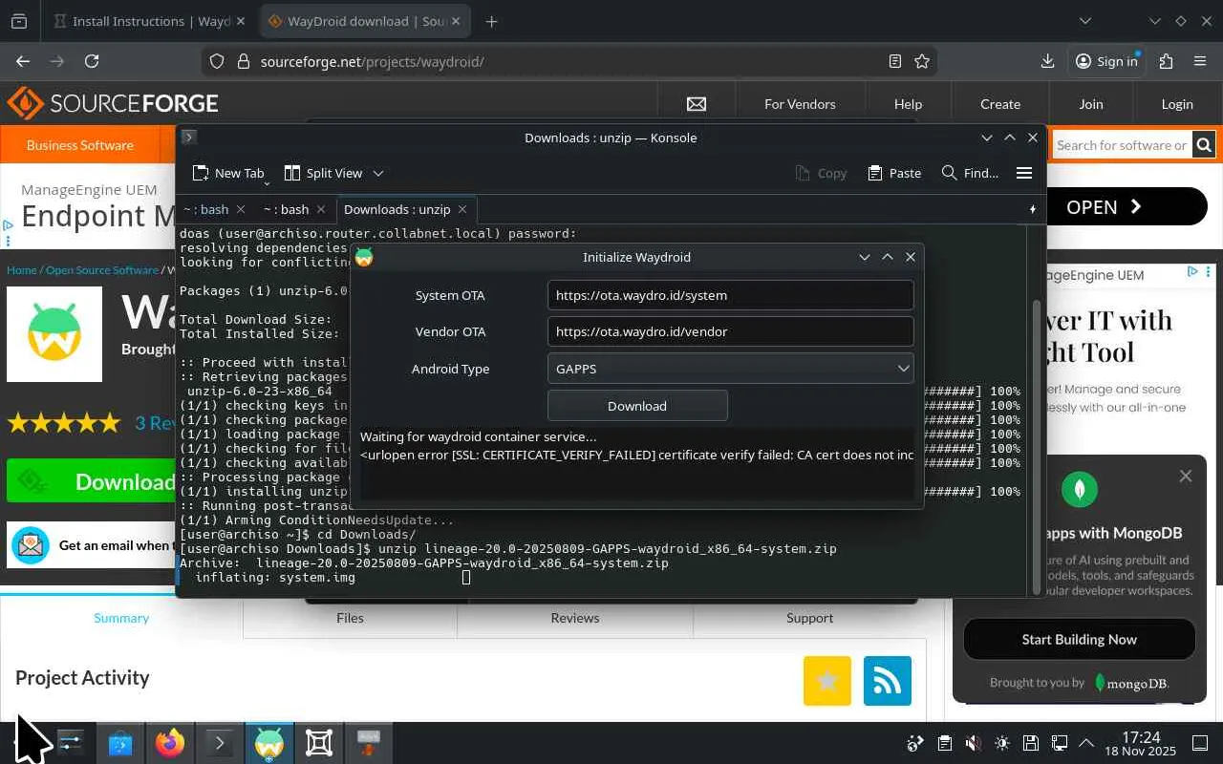Click the yellow star favorite button
Viewport: 1223px width, 764px height.
click(827, 681)
